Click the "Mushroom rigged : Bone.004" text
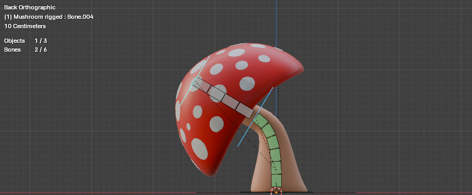This screenshot has width=472, height=195. (53, 17)
